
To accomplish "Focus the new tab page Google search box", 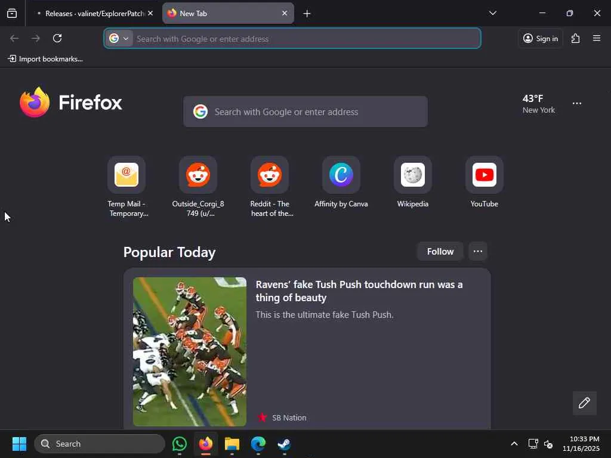I will click(x=305, y=112).
